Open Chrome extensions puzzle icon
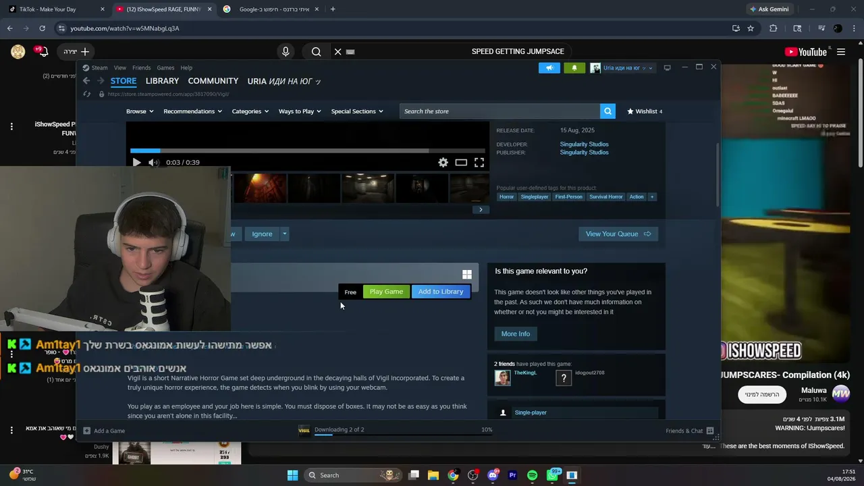The height and width of the screenshot is (486, 864). [774, 28]
